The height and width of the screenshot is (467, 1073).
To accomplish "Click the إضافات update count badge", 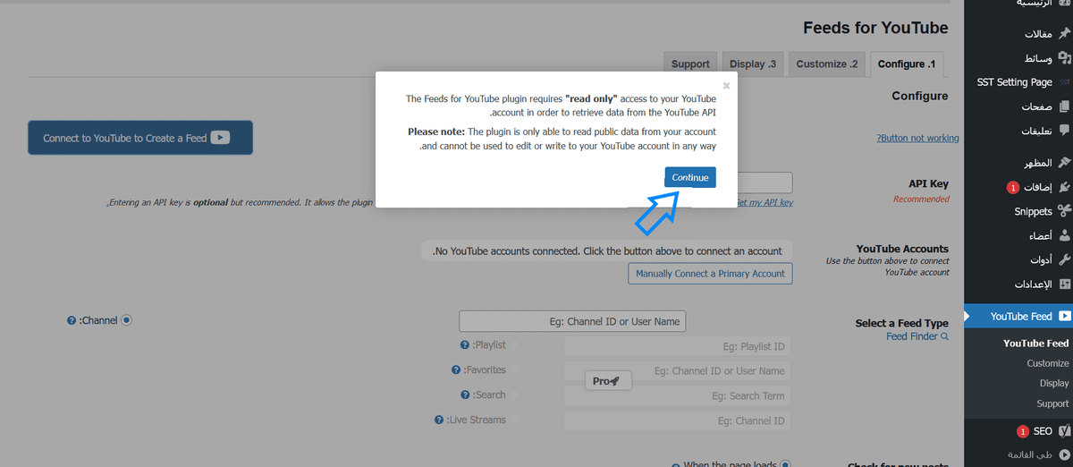I will pyautogui.click(x=1011, y=188).
